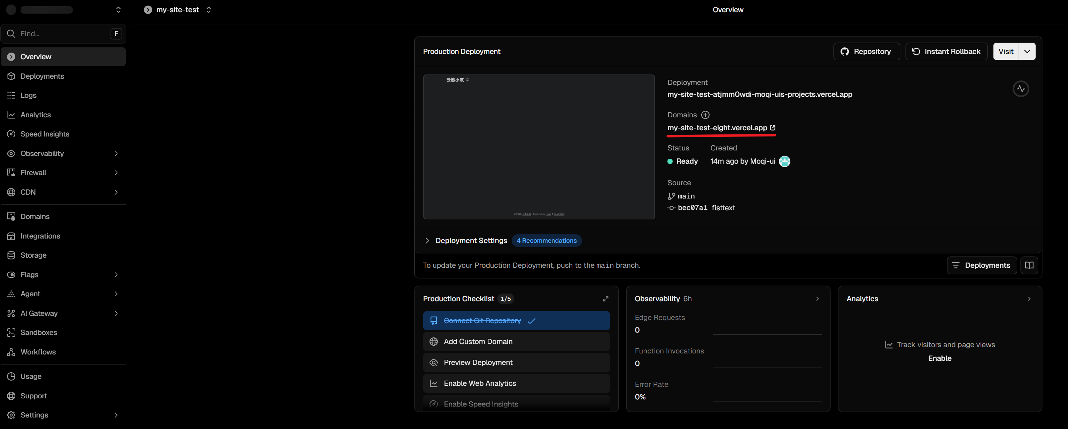1068x429 pixels.
Task: Click the add domain plus icon
Action: click(x=705, y=115)
